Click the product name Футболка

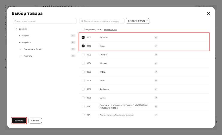104,89
